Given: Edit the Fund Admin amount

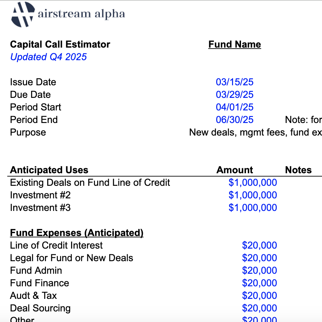Looking at the screenshot, I should 259,270.
